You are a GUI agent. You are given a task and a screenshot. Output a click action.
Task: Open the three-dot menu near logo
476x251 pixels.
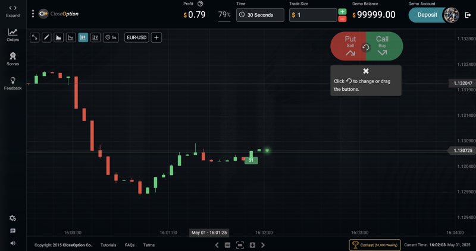click(33, 14)
